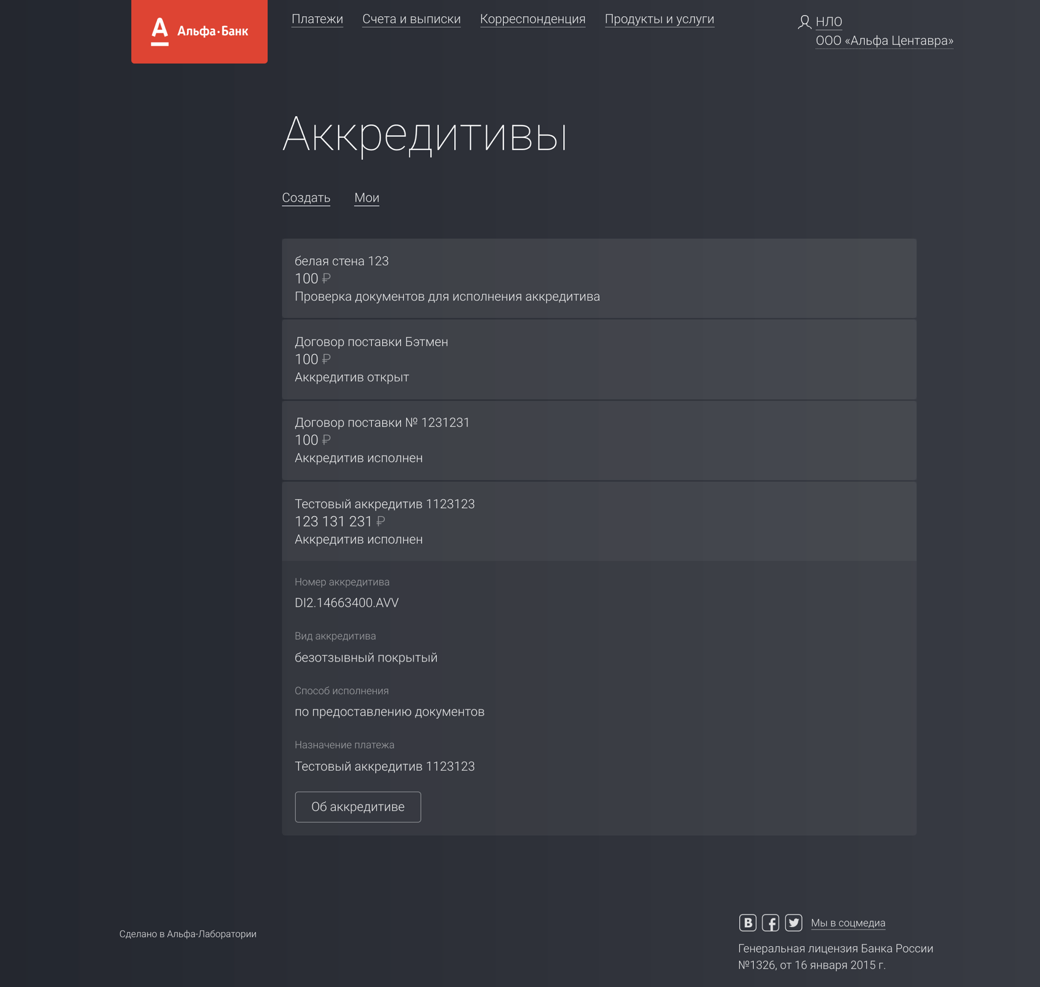Open Мы в соцмедиа link
This screenshot has height=987, width=1040.
tap(848, 923)
